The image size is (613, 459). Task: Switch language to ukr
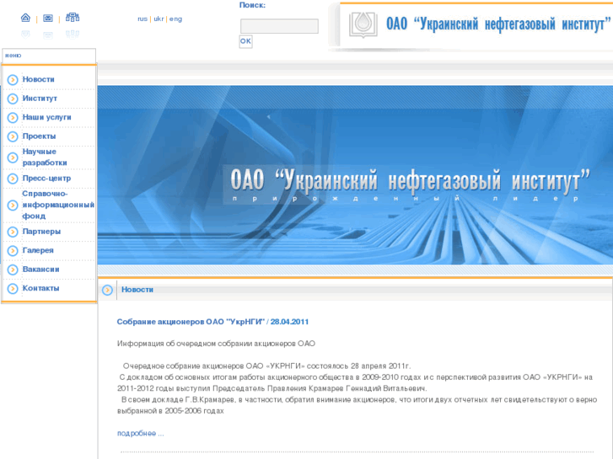[159, 19]
